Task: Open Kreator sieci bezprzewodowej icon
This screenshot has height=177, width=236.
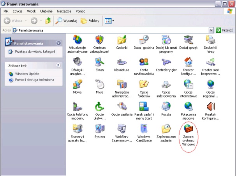Action: pyautogui.click(x=210, y=62)
